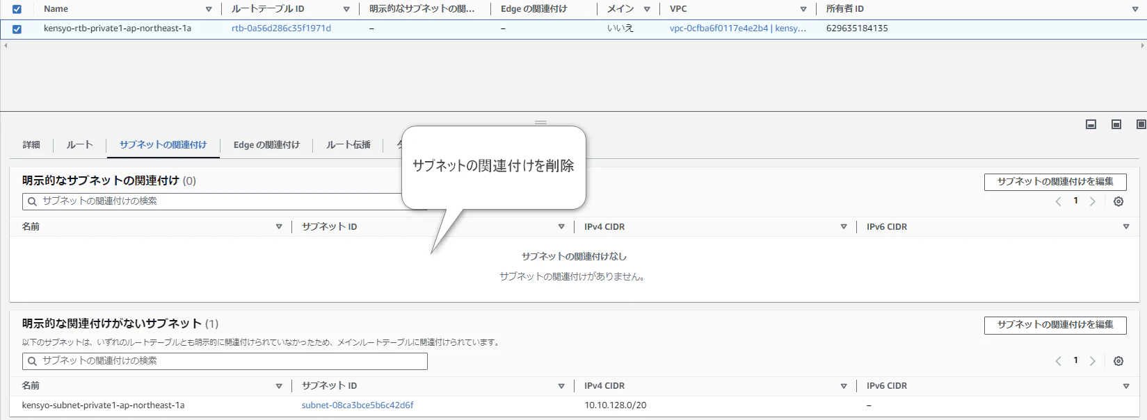Open table settings gear in explicit associations section
Screen dimensions: 1147x420
tap(1118, 201)
